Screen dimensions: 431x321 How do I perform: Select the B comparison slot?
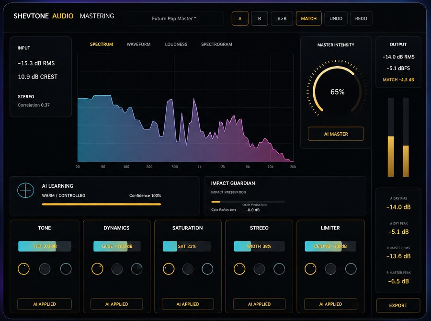tap(260, 18)
